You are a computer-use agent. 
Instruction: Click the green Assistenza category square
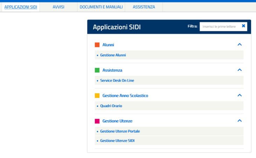click(97, 70)
